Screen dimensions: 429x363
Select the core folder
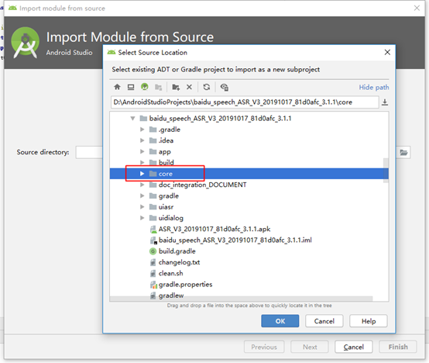click(x=249, y=174)
